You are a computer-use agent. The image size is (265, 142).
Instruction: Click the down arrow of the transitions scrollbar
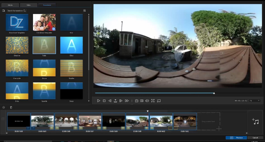coord(89,101)
